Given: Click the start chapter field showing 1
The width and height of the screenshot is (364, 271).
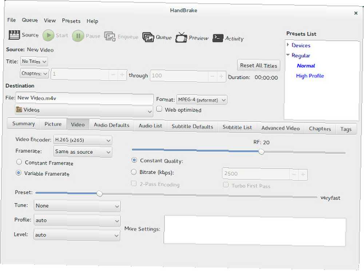Looking at the screenshot, I should click(80, 74).
